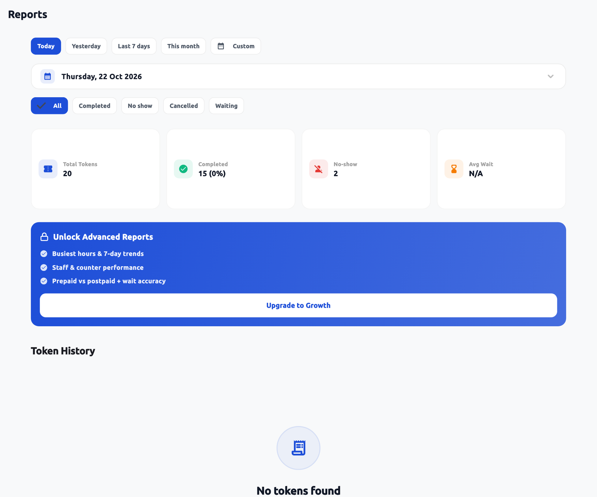
Task: Click check icon next to Staff & counter performance
Action: (x=44, y=267)
